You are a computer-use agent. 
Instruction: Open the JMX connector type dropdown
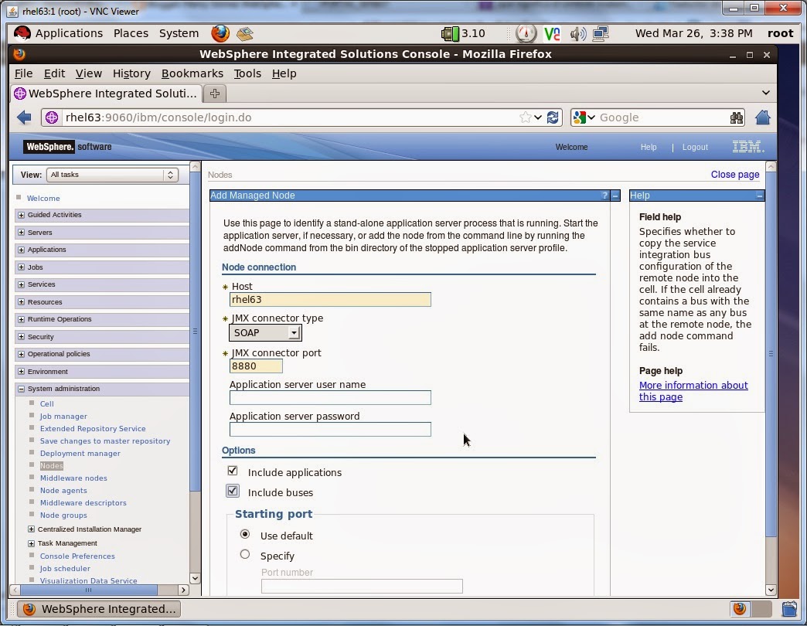coord(295,332)
